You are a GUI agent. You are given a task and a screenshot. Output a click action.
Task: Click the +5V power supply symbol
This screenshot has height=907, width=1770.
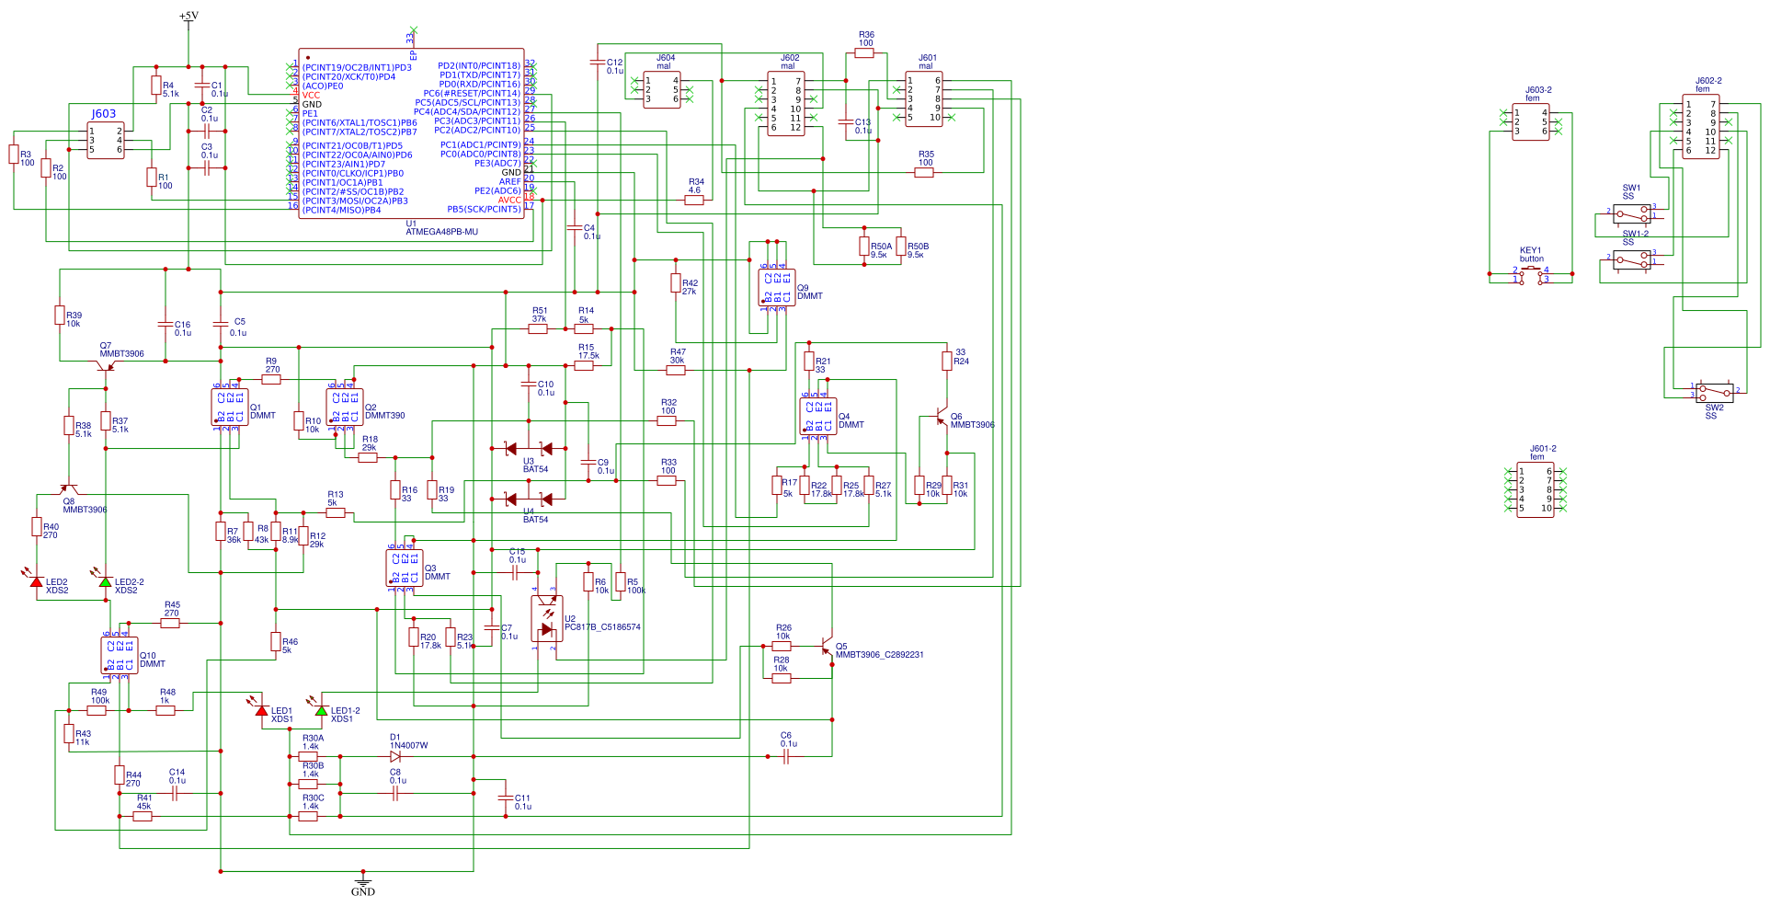(188, 18)
